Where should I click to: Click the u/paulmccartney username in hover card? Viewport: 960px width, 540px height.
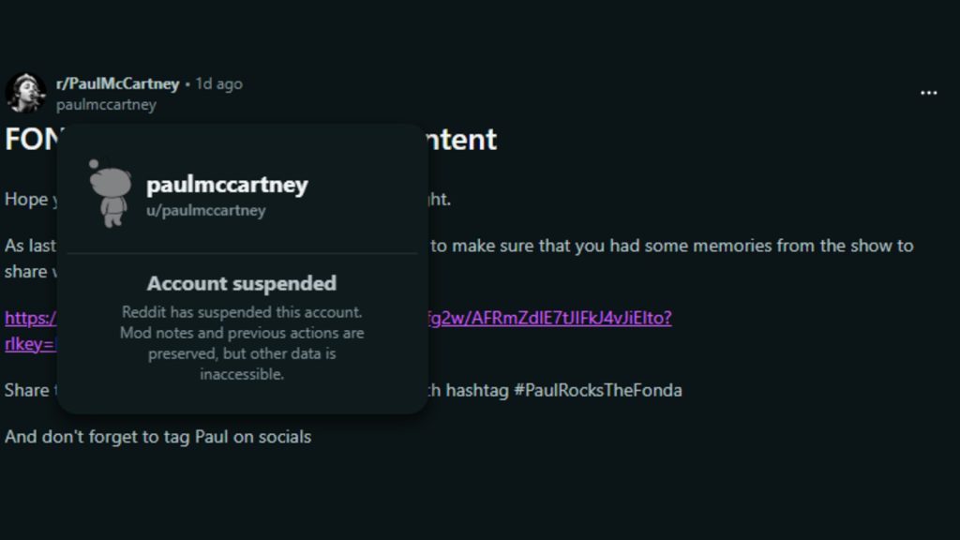(206, 210)
